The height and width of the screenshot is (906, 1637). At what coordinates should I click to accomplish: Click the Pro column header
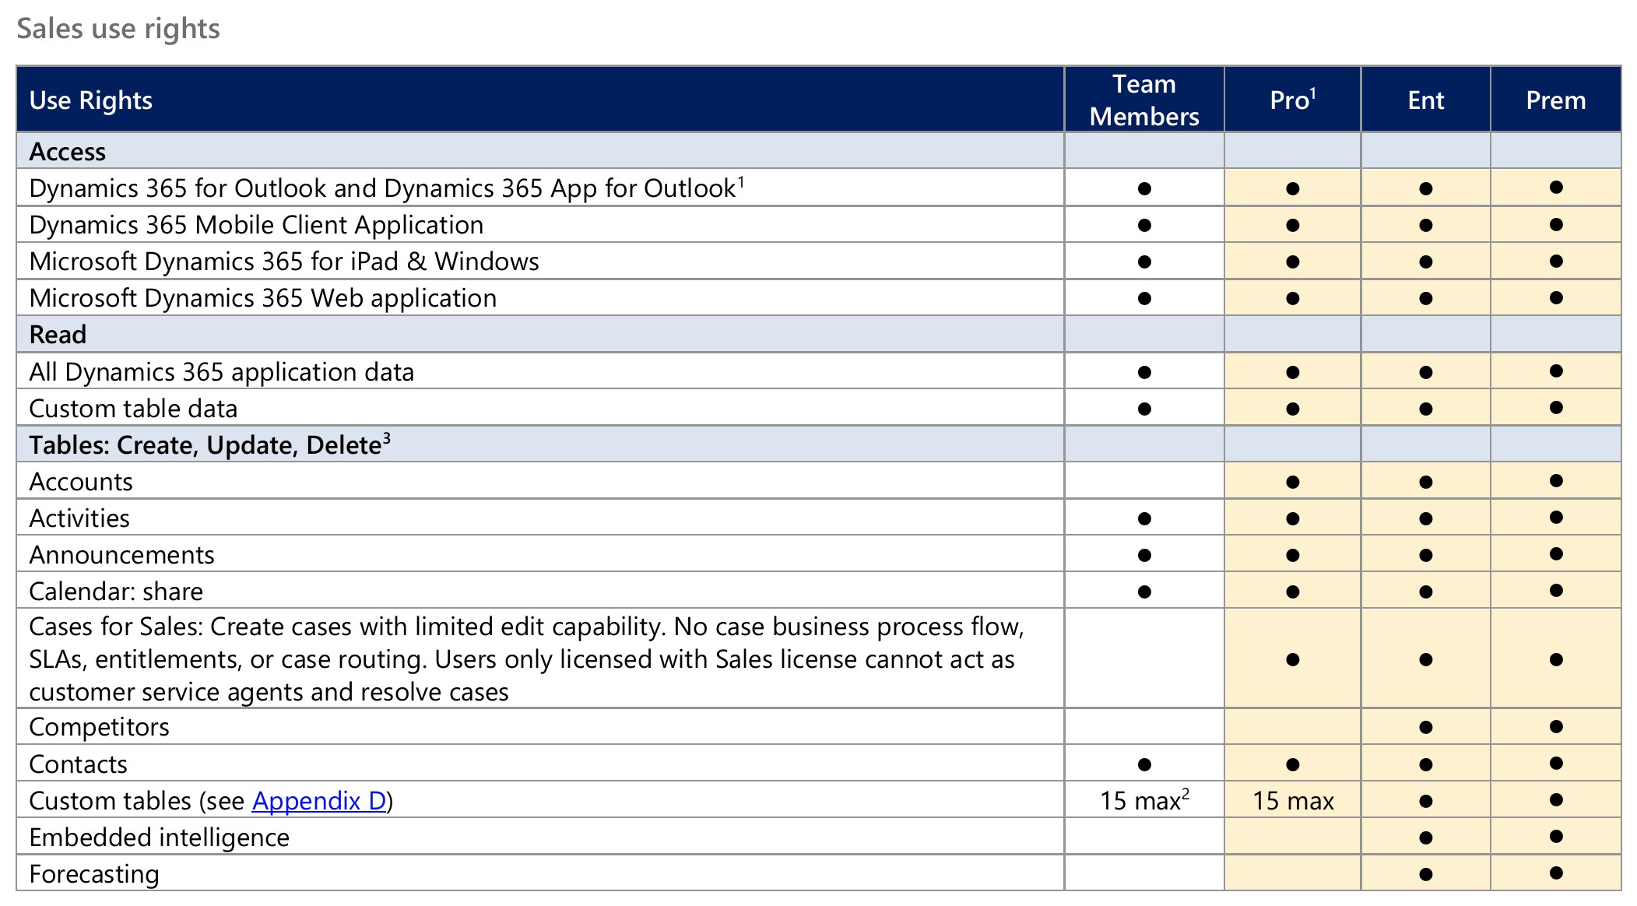tap(1292, 100)
